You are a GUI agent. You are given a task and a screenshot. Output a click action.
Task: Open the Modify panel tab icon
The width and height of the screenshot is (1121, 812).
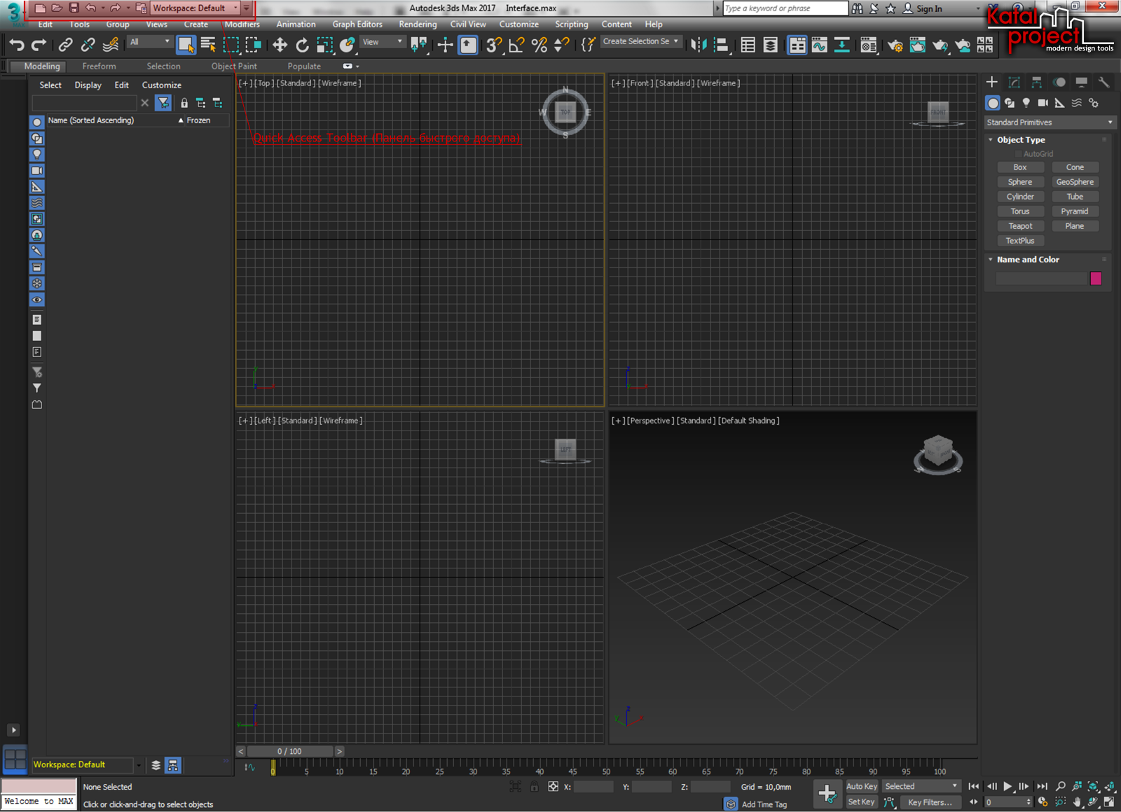tap(1014, 82)
